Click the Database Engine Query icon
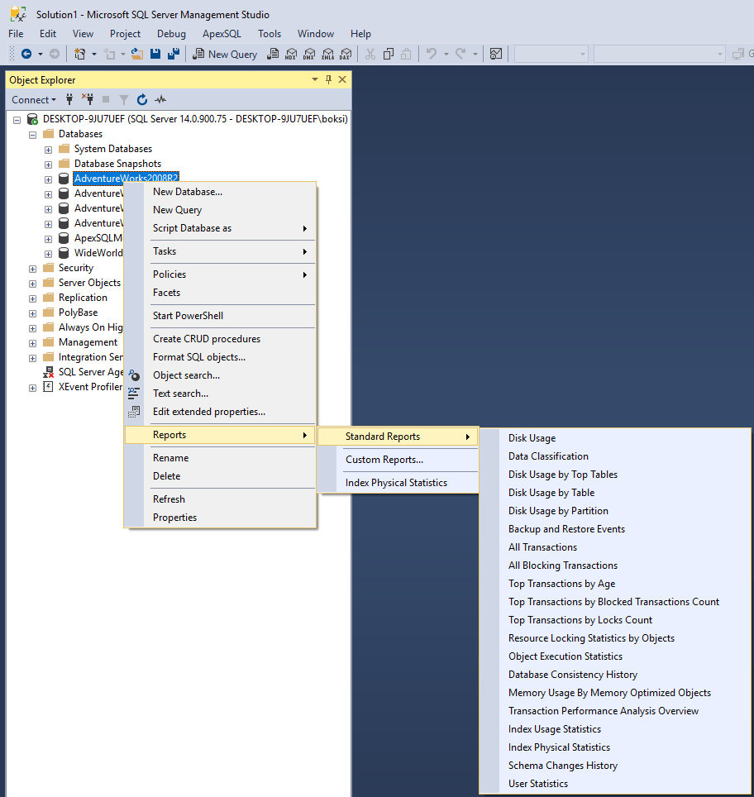 click(x=273, y=54)
